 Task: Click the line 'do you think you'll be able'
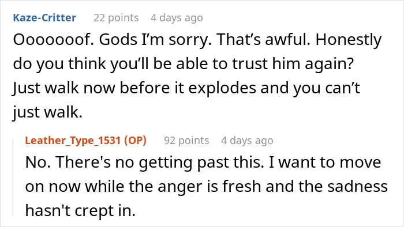click(x=111, y=64)
